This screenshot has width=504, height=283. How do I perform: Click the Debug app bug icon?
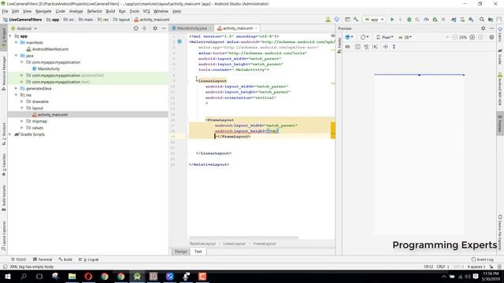point(409,20)
